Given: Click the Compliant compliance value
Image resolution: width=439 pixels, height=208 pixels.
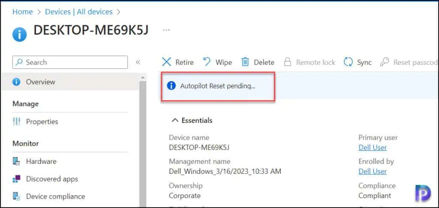Looking at the screenshot, I should pyautogui.click(x=375, y=196).
